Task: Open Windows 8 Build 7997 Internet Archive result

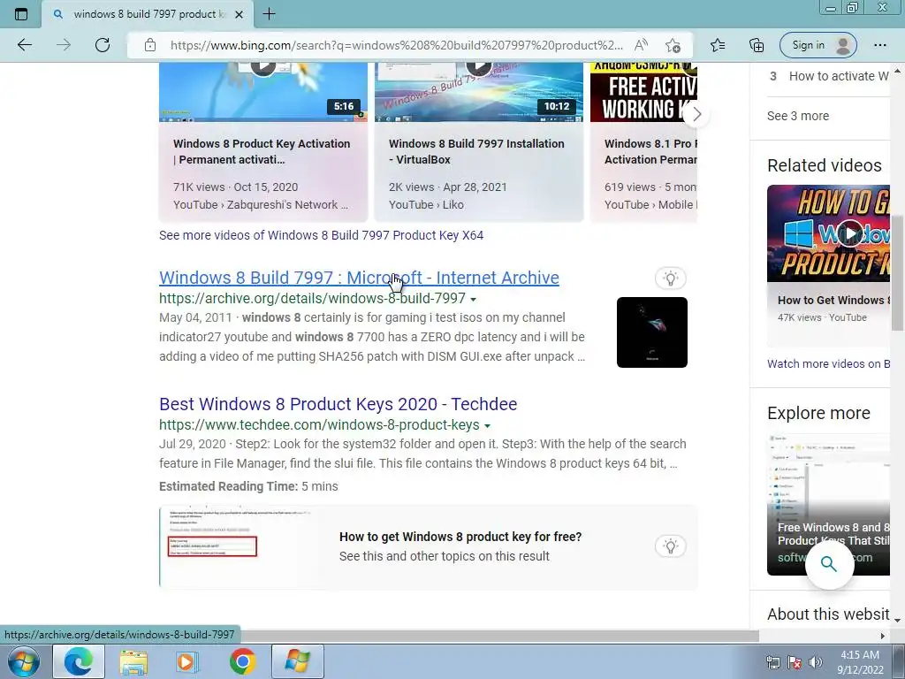Action: pos(359,277)
